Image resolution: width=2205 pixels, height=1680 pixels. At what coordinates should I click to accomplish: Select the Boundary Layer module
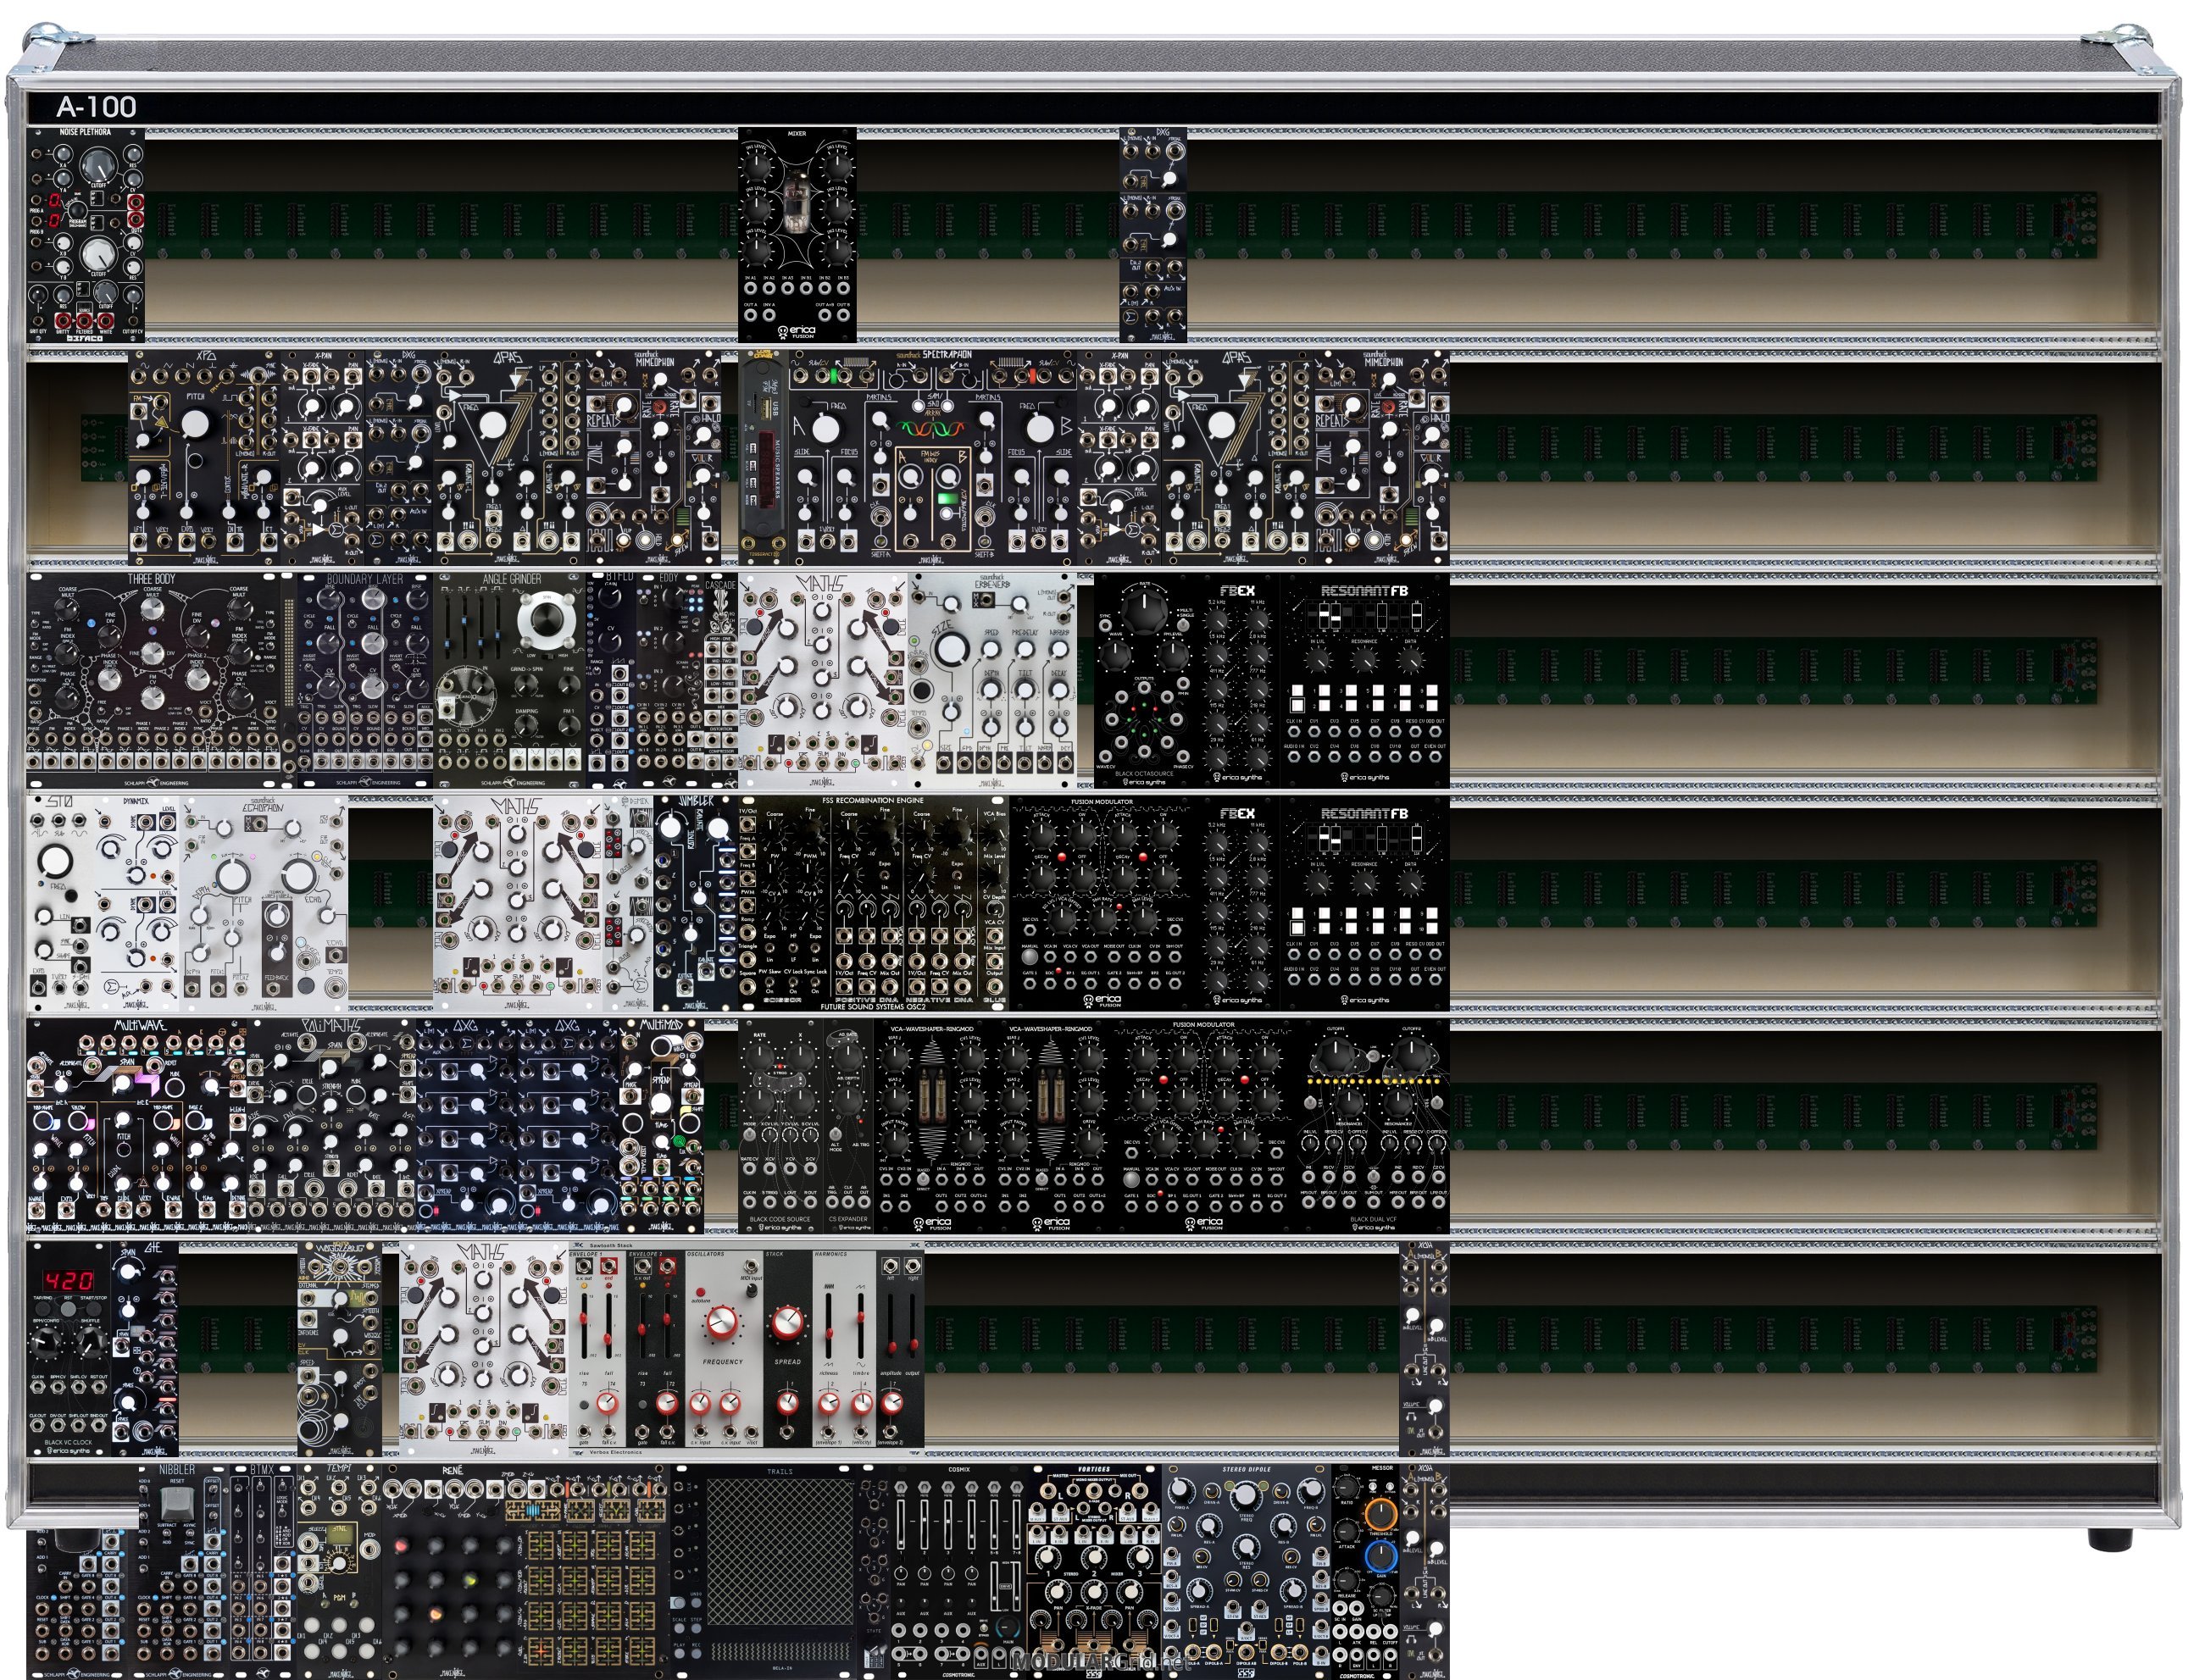click(365, 680)
